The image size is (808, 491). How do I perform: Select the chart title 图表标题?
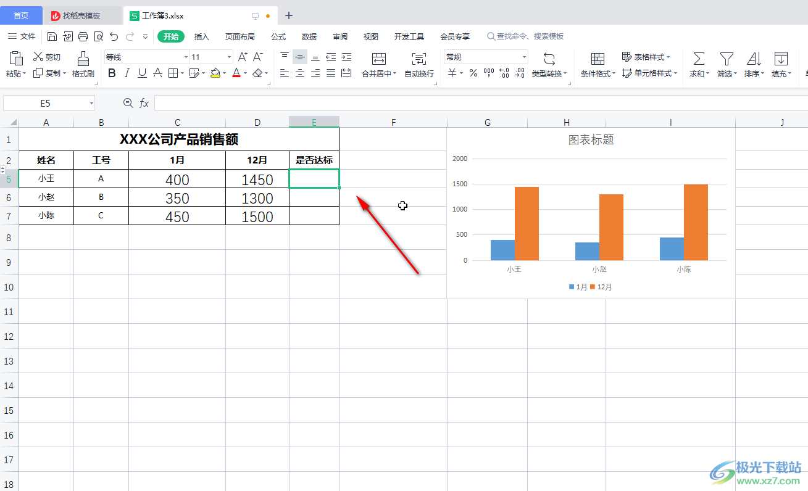coord(591,140)
